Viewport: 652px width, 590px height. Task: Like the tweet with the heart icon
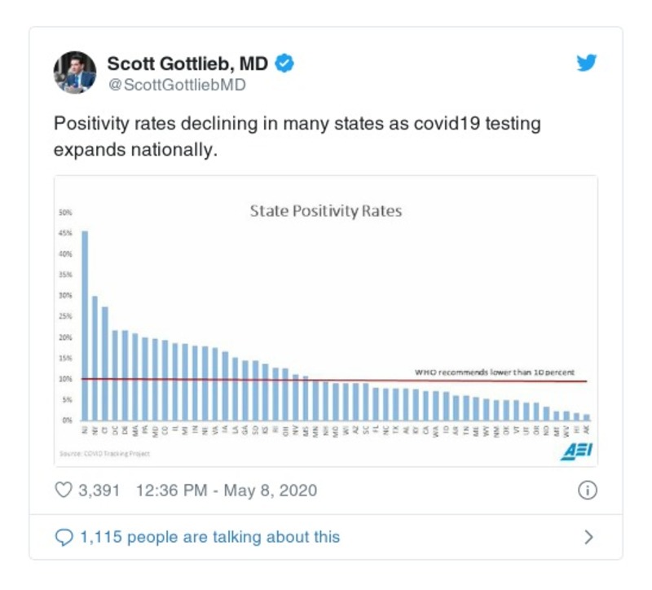63,491
